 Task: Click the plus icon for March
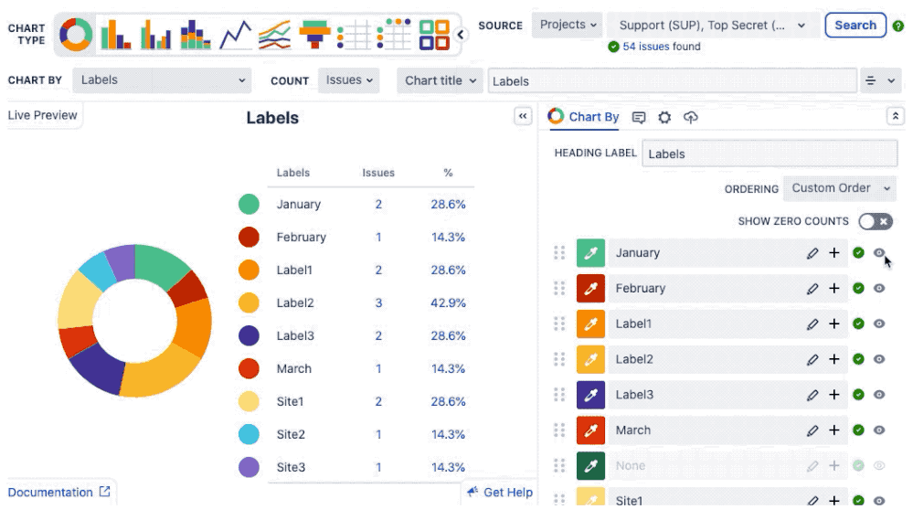click(834, 430)
